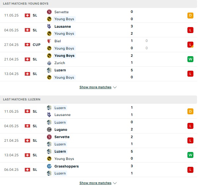Click the Biel club crest icon

pos(49,41)
